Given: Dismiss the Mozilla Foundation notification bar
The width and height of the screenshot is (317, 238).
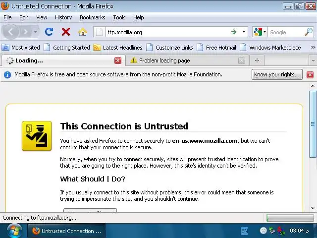Looking at the screenshot, I should 310,75.
